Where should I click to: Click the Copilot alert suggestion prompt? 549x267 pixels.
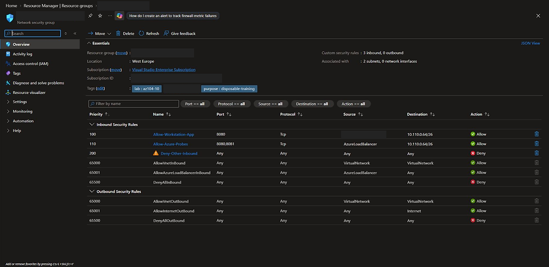173,16
